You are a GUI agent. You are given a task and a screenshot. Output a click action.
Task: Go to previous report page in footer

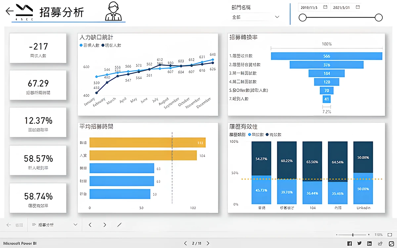point(185,243)
